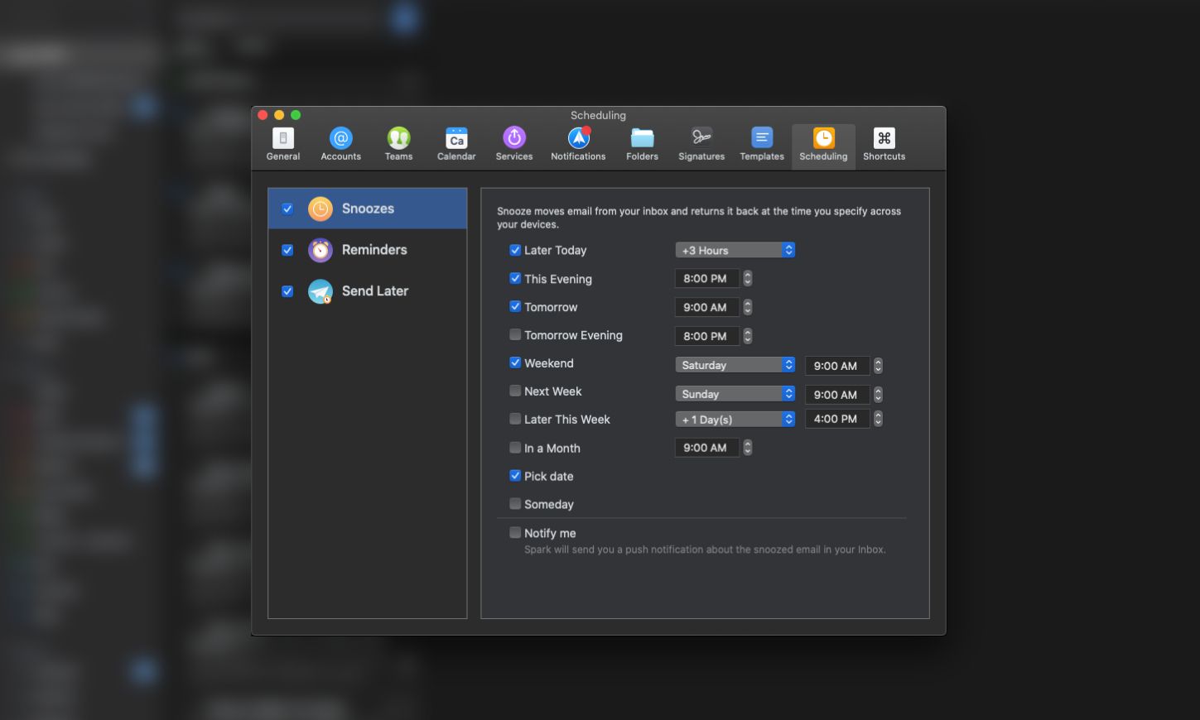Open the Signatures preferences icon
1200x720 pixels.
[701, 145]
